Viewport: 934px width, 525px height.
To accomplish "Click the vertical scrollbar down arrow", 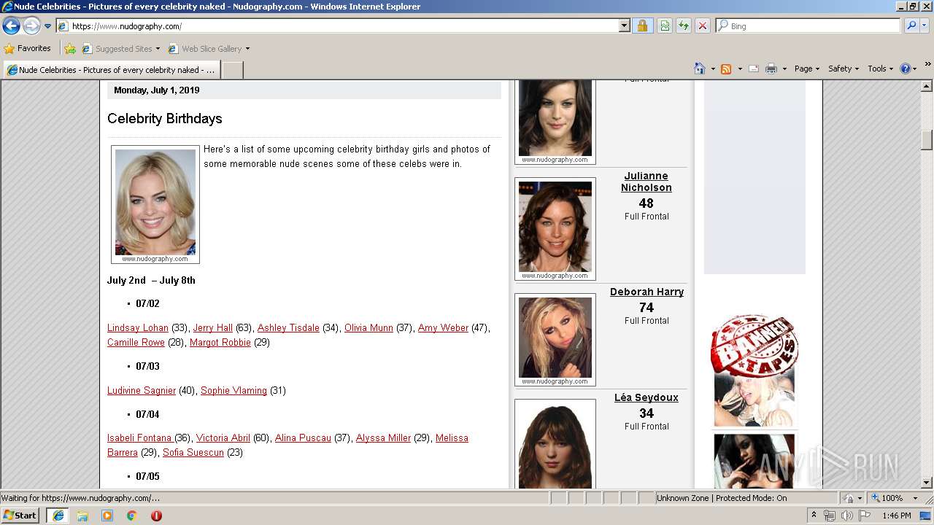I will pos(927,482).
